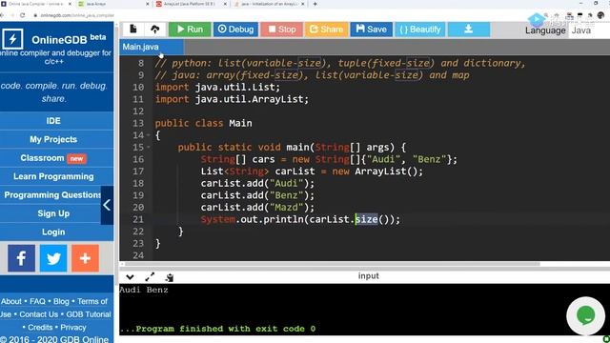Expand the console to fullscreen with the arrows icon
Screen dimensions: 610x343
[x=150, y=277]
